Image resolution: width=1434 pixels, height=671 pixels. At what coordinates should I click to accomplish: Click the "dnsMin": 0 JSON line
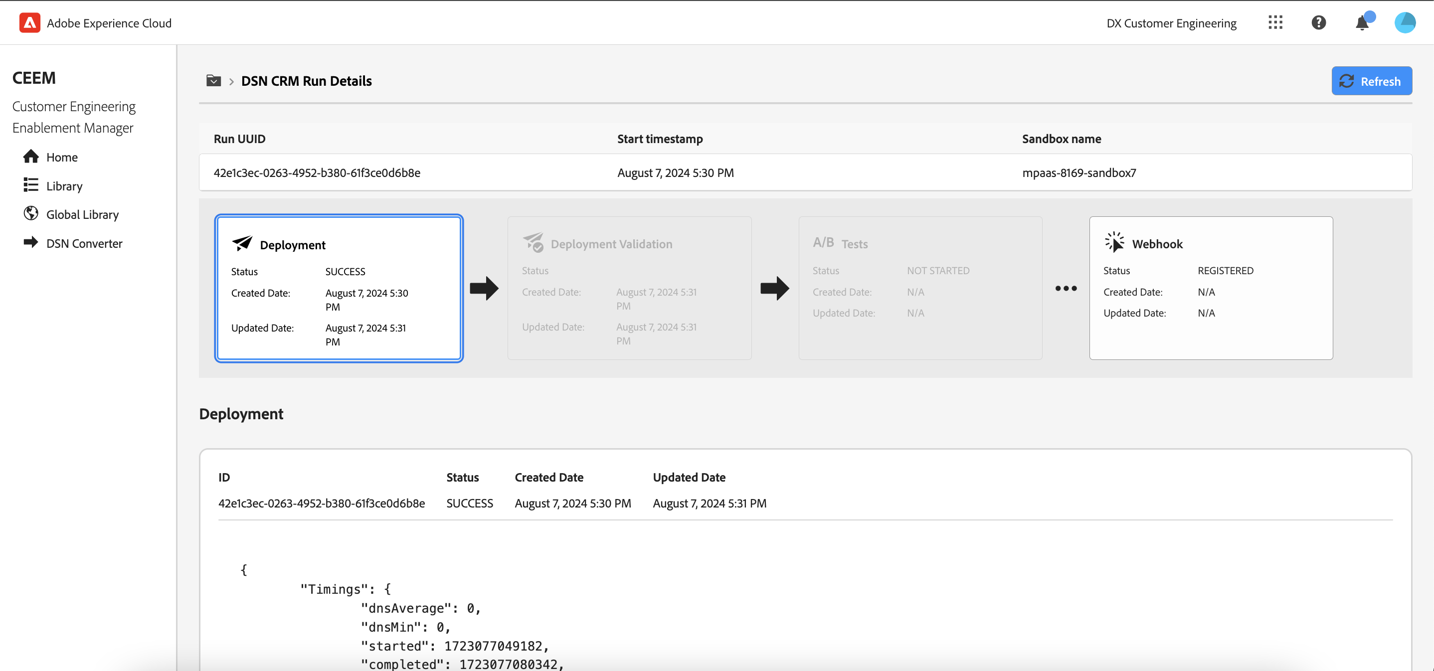[x=405, y=627]
